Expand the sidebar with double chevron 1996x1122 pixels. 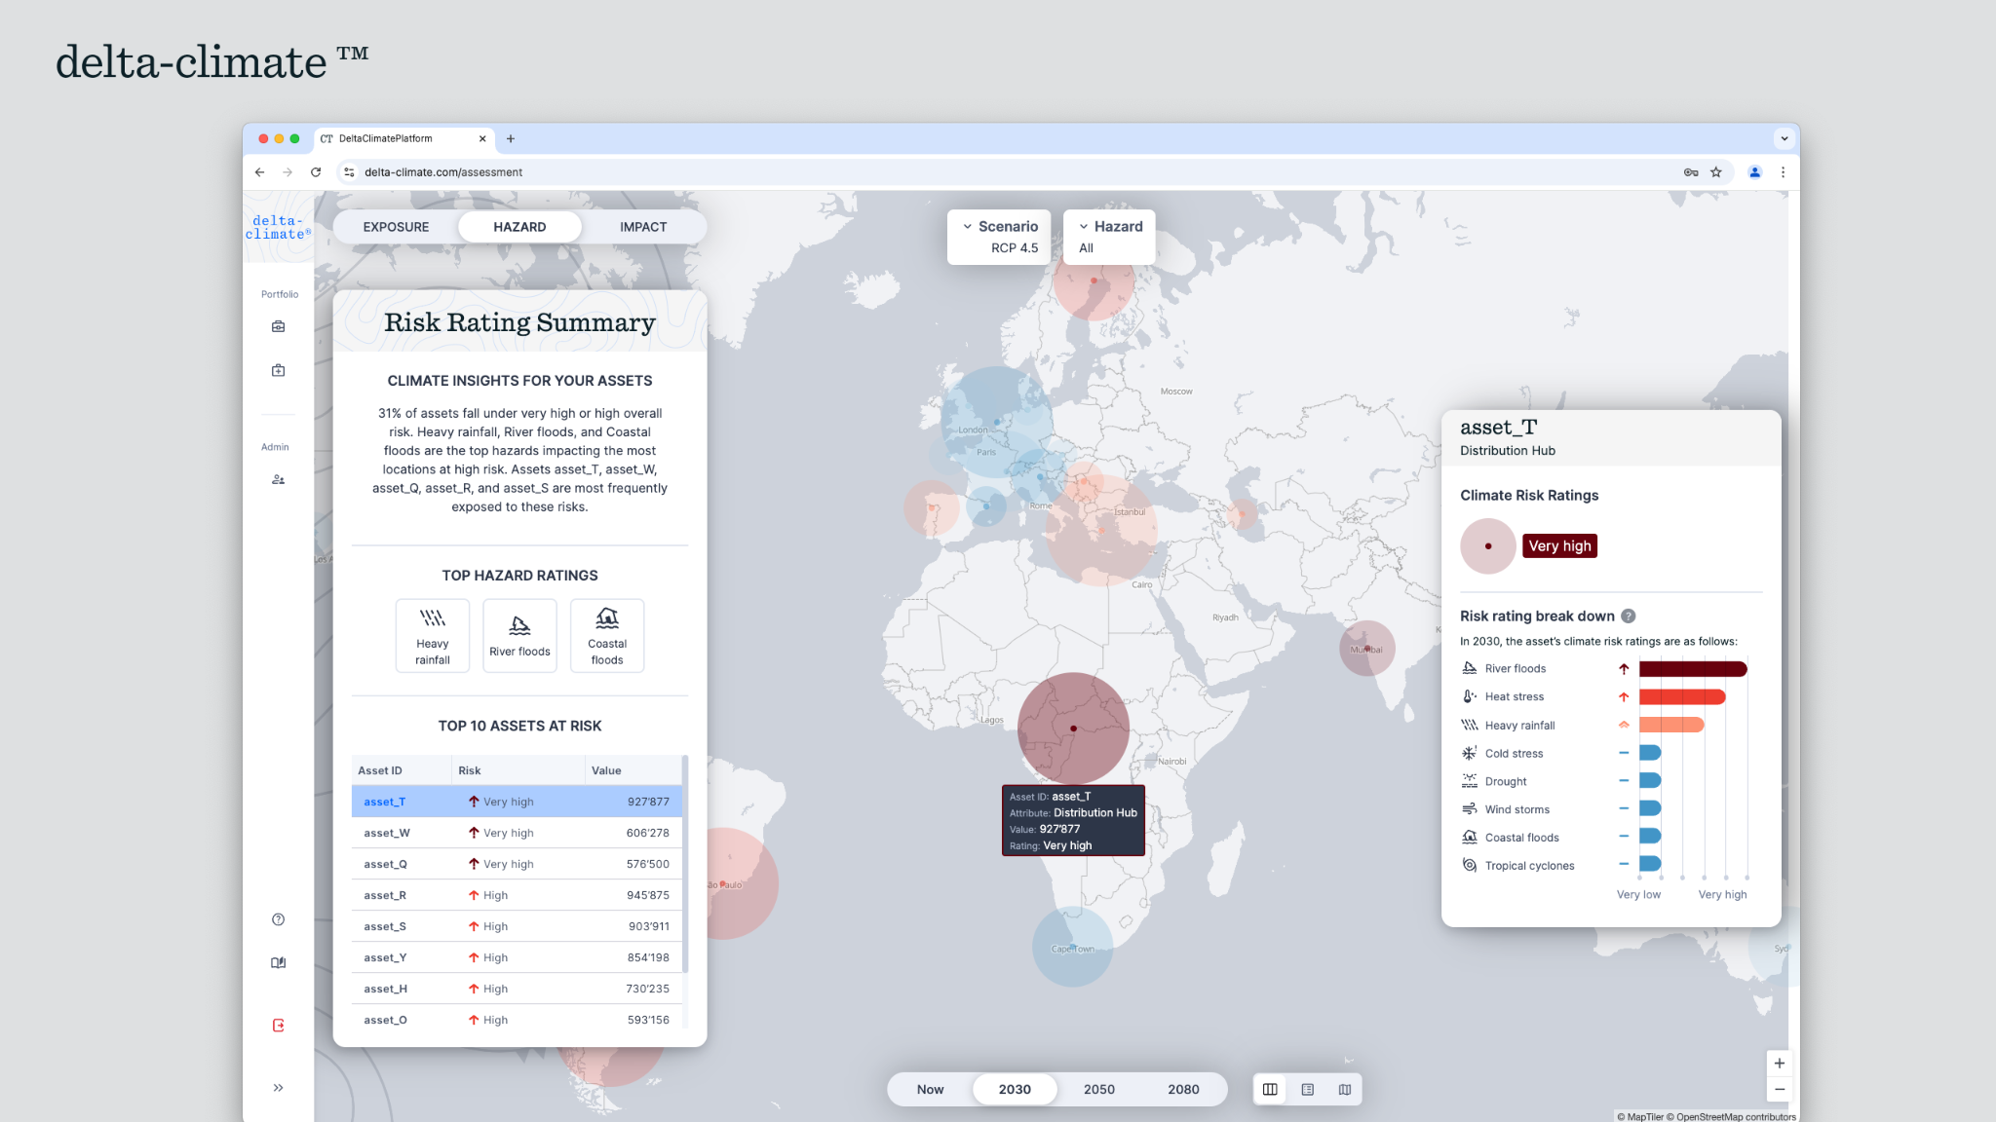278,1088
